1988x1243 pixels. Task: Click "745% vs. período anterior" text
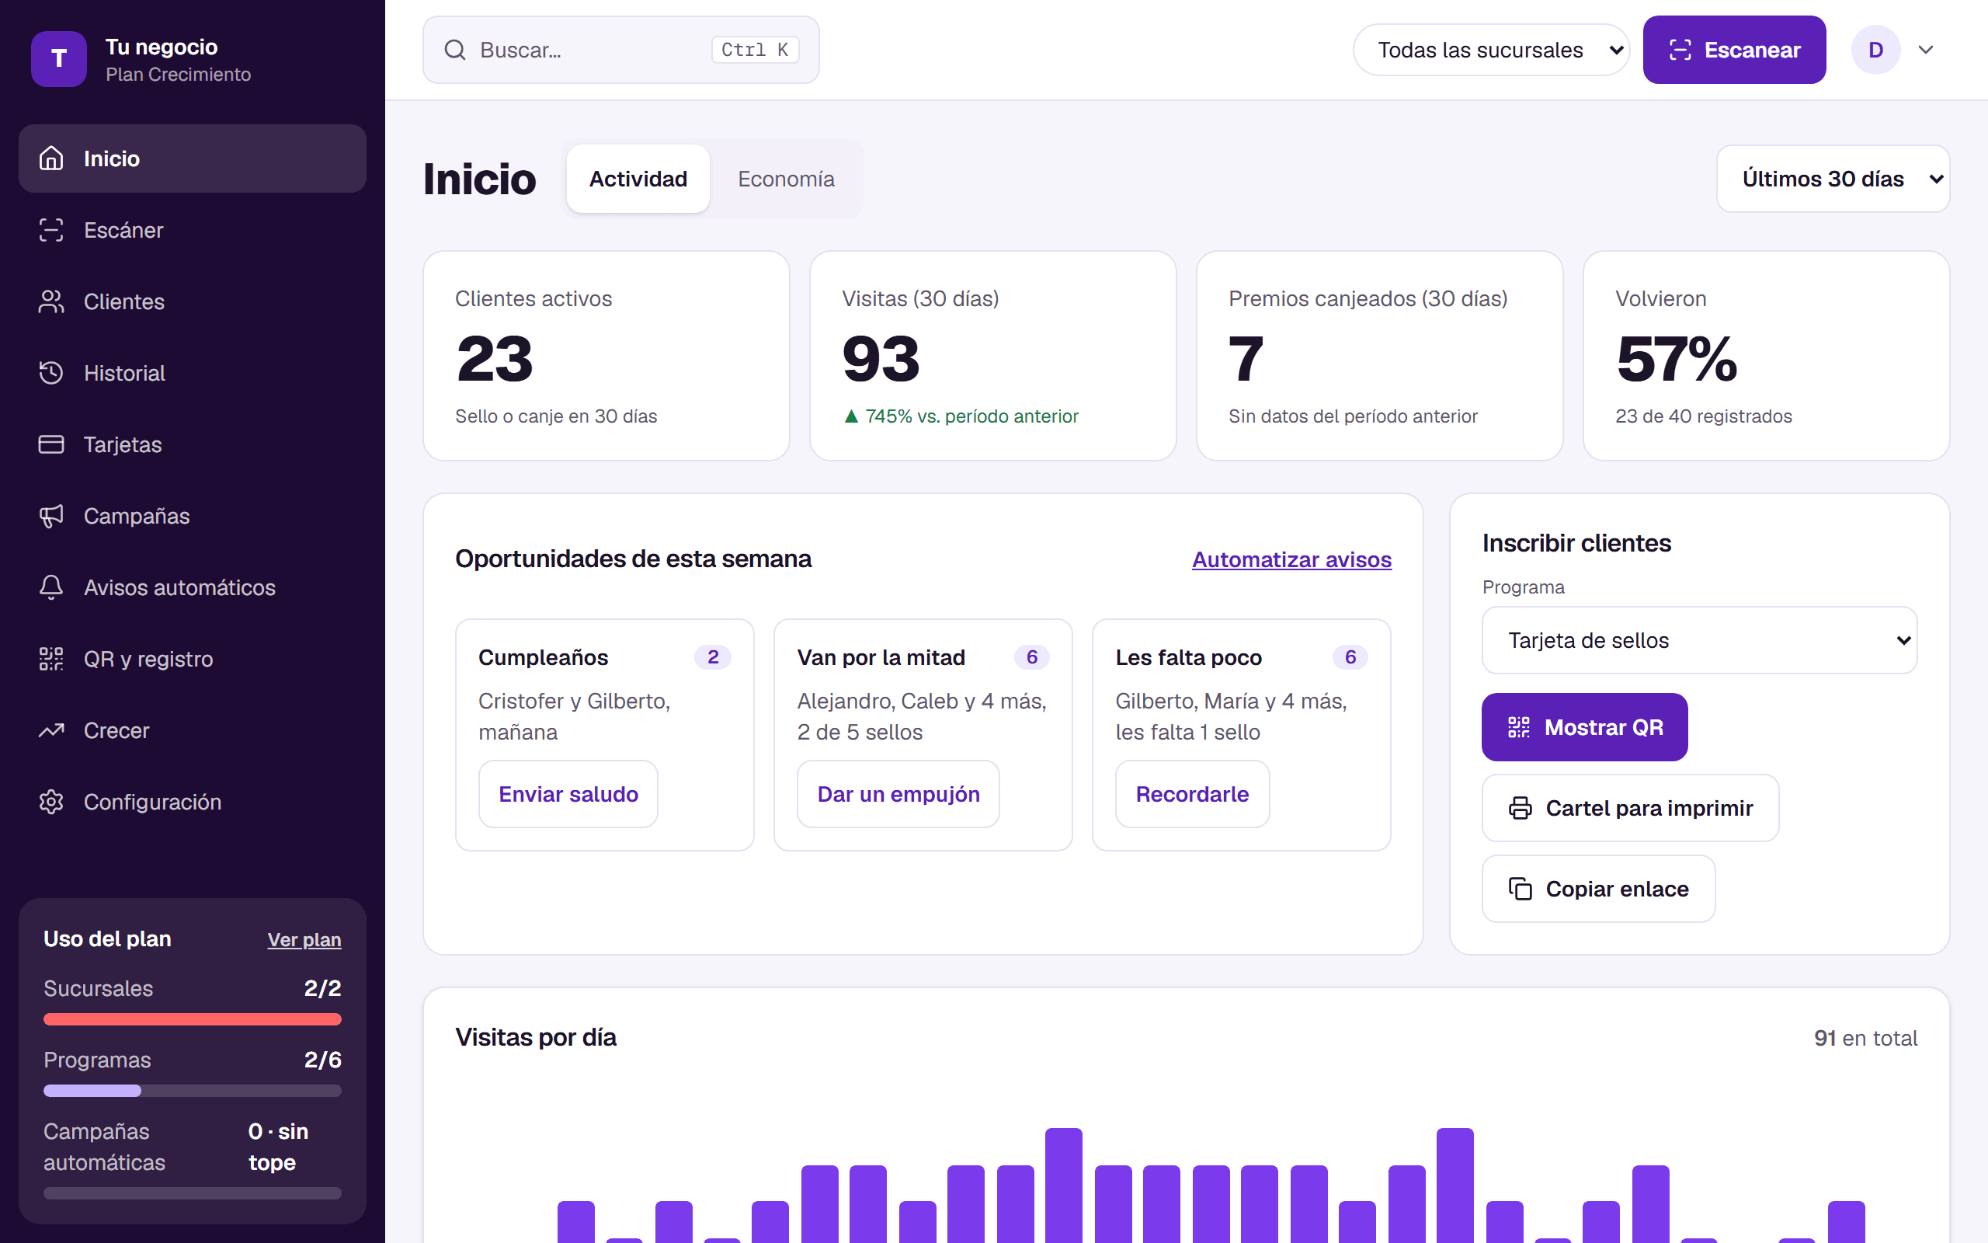click(x=971, y=416)
